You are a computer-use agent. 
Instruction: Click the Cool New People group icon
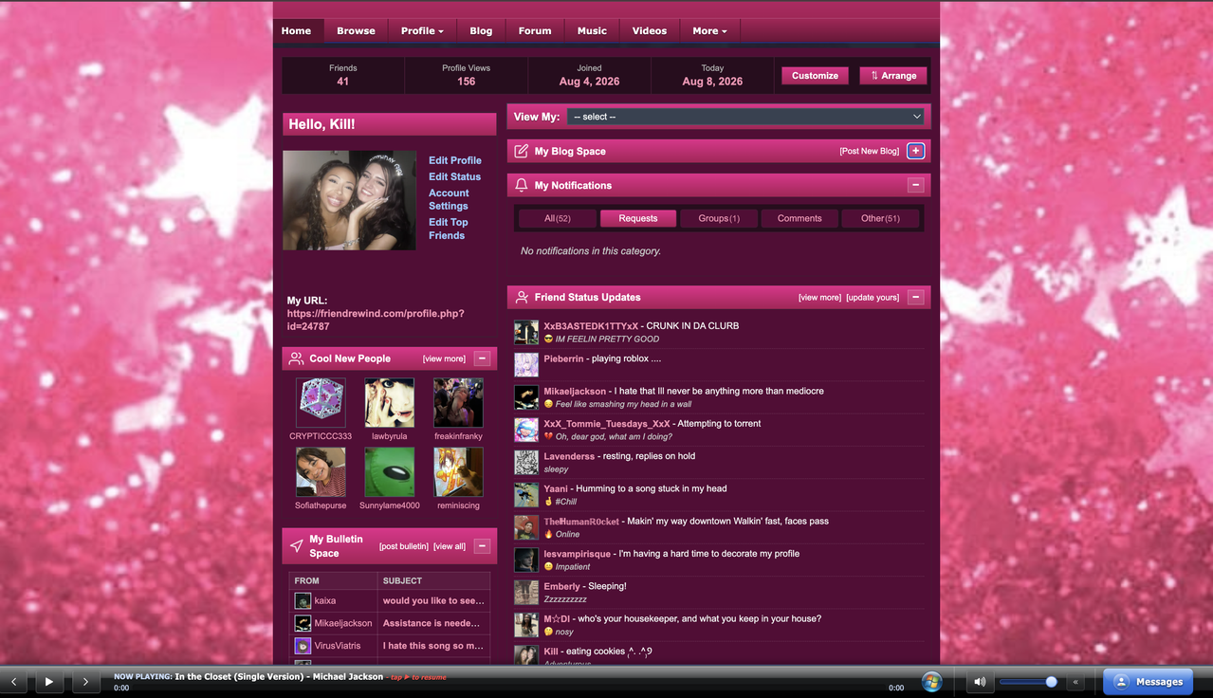point(297,358)
